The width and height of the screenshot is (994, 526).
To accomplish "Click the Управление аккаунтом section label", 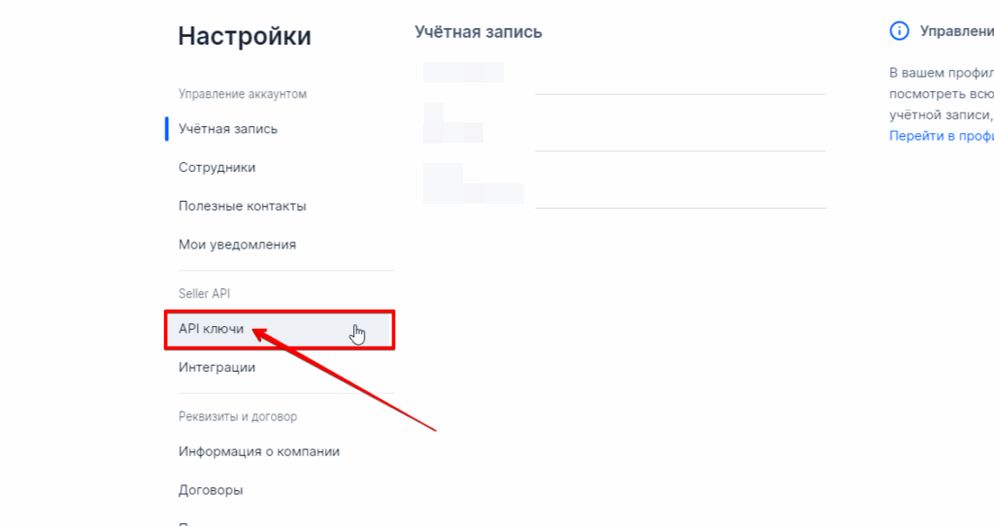I will (x=243, y=94).
